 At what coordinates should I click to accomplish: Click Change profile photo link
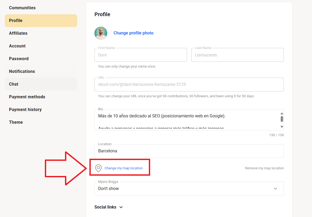click(x=133, y=33)
